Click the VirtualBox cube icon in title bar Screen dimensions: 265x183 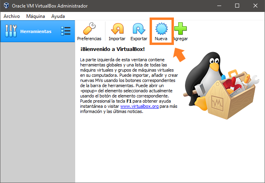click(6, 6)
